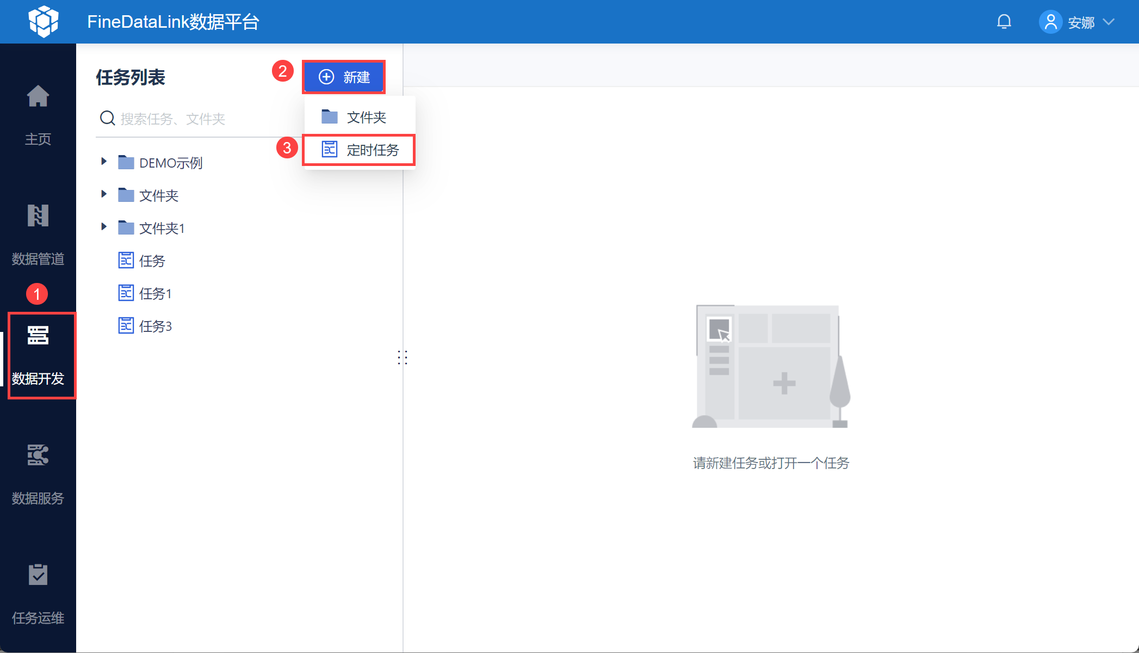Select the 数据开发 sidebar icon
This screenshot has width=1139, height=653.
38,336
